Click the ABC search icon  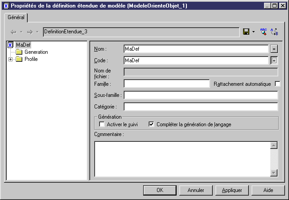[263, 32]
